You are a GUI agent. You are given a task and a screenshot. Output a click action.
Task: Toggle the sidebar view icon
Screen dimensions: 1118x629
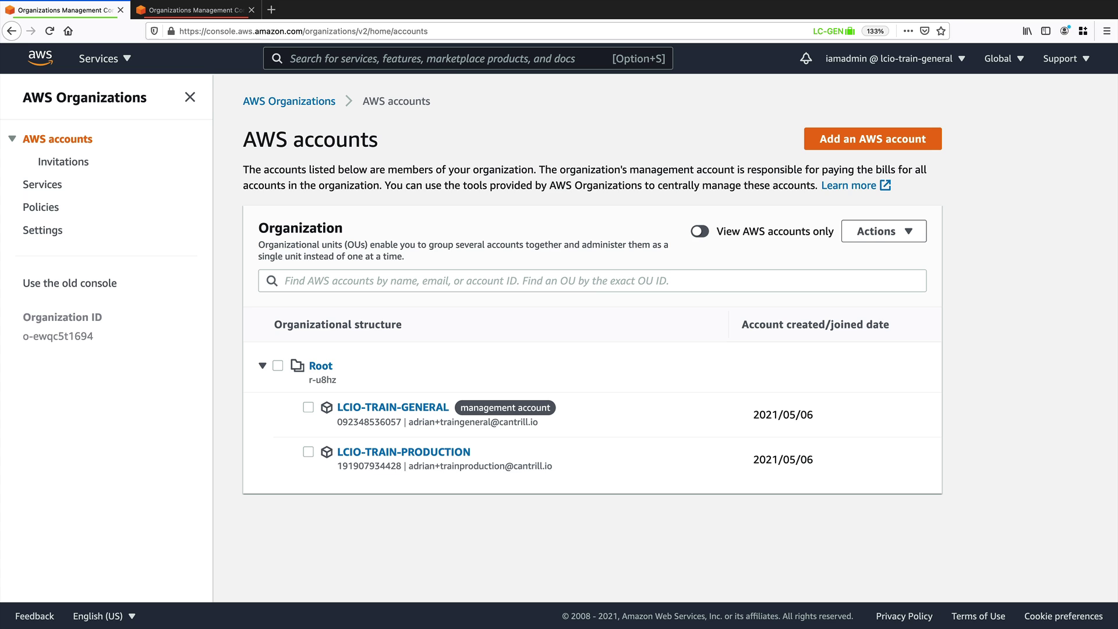(1046, 31)
